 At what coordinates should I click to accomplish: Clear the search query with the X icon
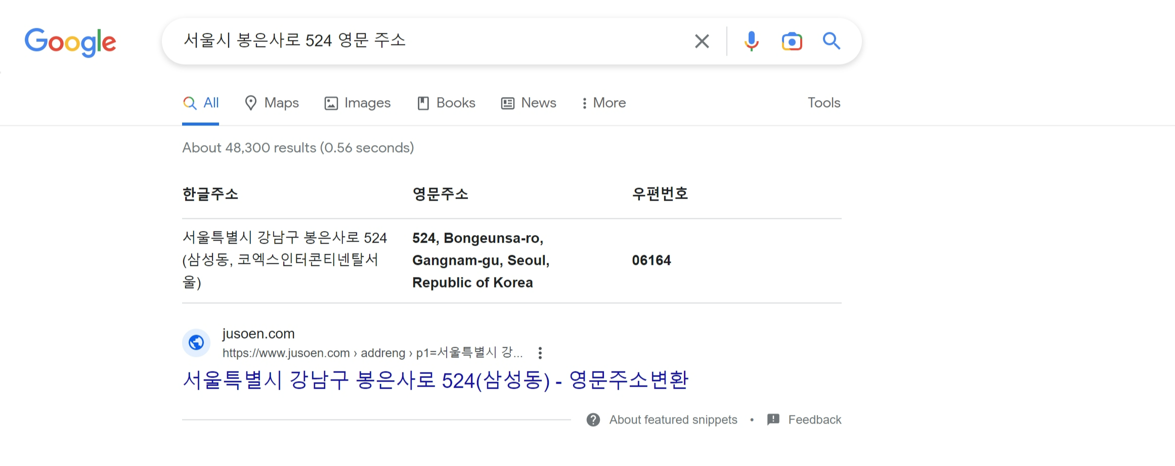pyautogui.click(x=702, y=41)
